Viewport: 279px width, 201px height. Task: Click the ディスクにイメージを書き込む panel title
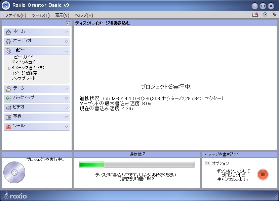coord(103,23)
